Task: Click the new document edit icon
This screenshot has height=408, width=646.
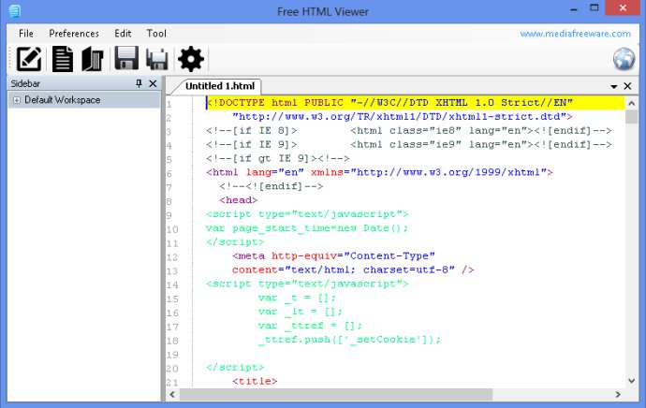Action: click(x=29, y=59)
